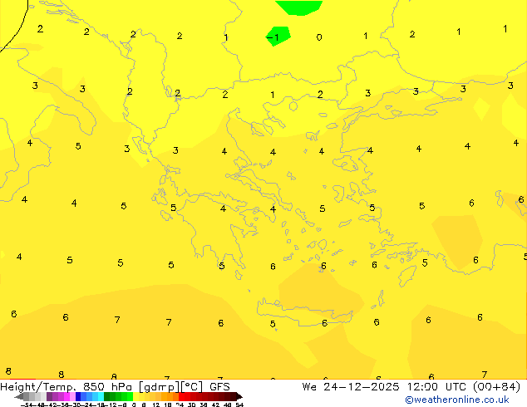Pick the cyan legend swatch near -18
Screen dimensions: 527x407
pos(101,396)
